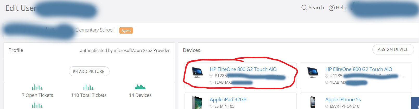Screen dimensions: 419x109
Task: Click the Apple iPad 32GB device image
Action: pyautogui.click(x=197, y=103)
